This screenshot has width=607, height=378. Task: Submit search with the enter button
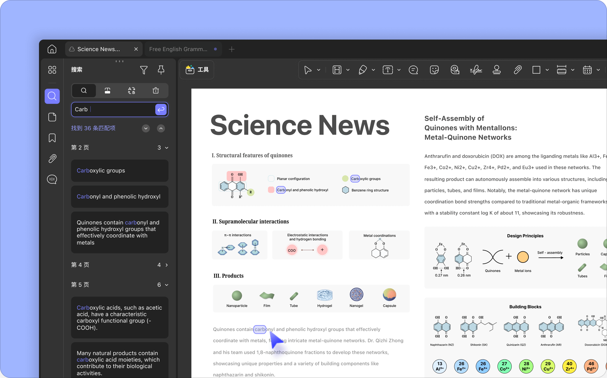pyautogui.click(x=161, y=110)
